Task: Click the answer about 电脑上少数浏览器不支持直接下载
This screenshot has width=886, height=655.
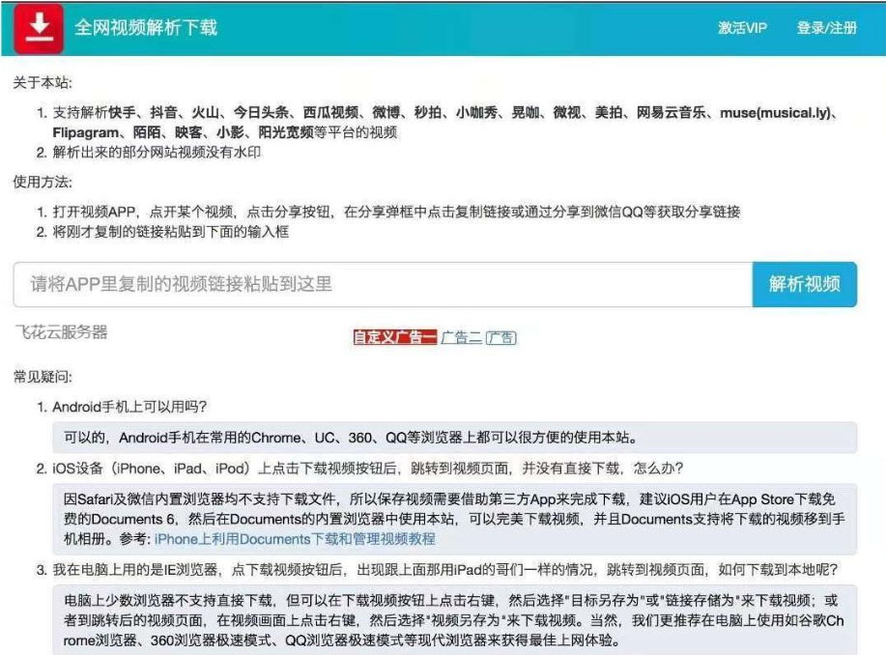Action: [455, 620]
